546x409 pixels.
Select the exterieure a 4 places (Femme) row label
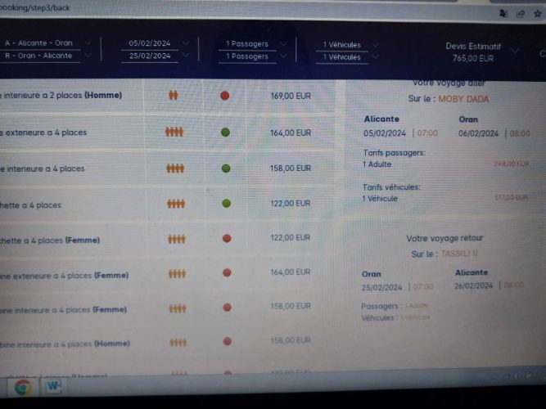(x=64, y=276)
